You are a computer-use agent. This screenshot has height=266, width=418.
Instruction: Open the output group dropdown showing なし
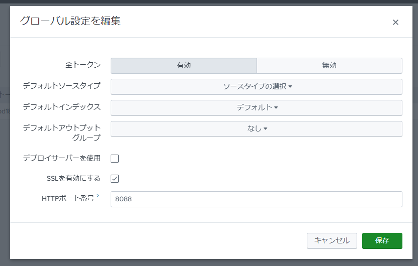click(x=257, y=128)
